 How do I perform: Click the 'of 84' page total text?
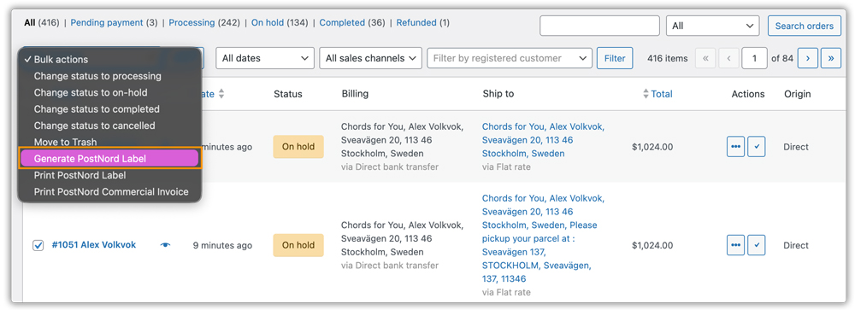[782, 58]
